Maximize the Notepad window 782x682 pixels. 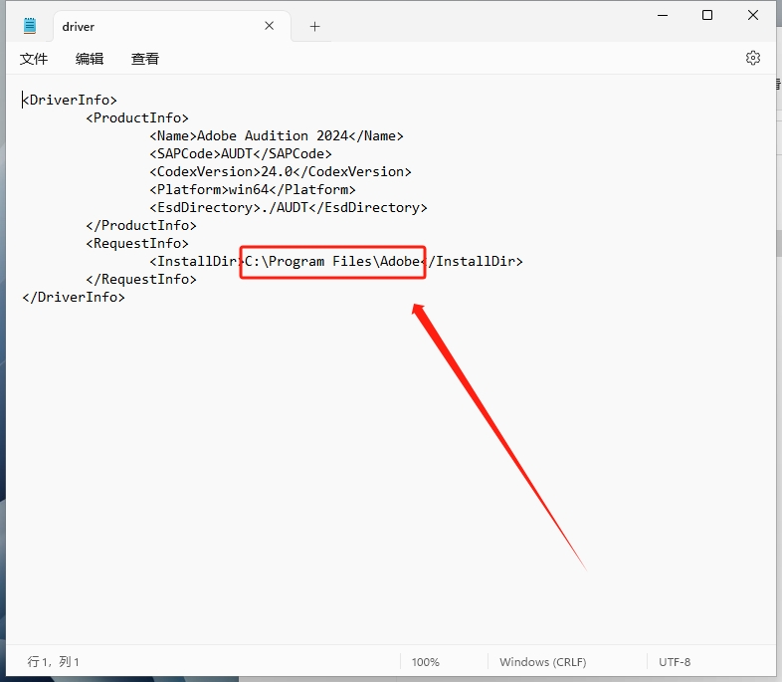[707, 16]
